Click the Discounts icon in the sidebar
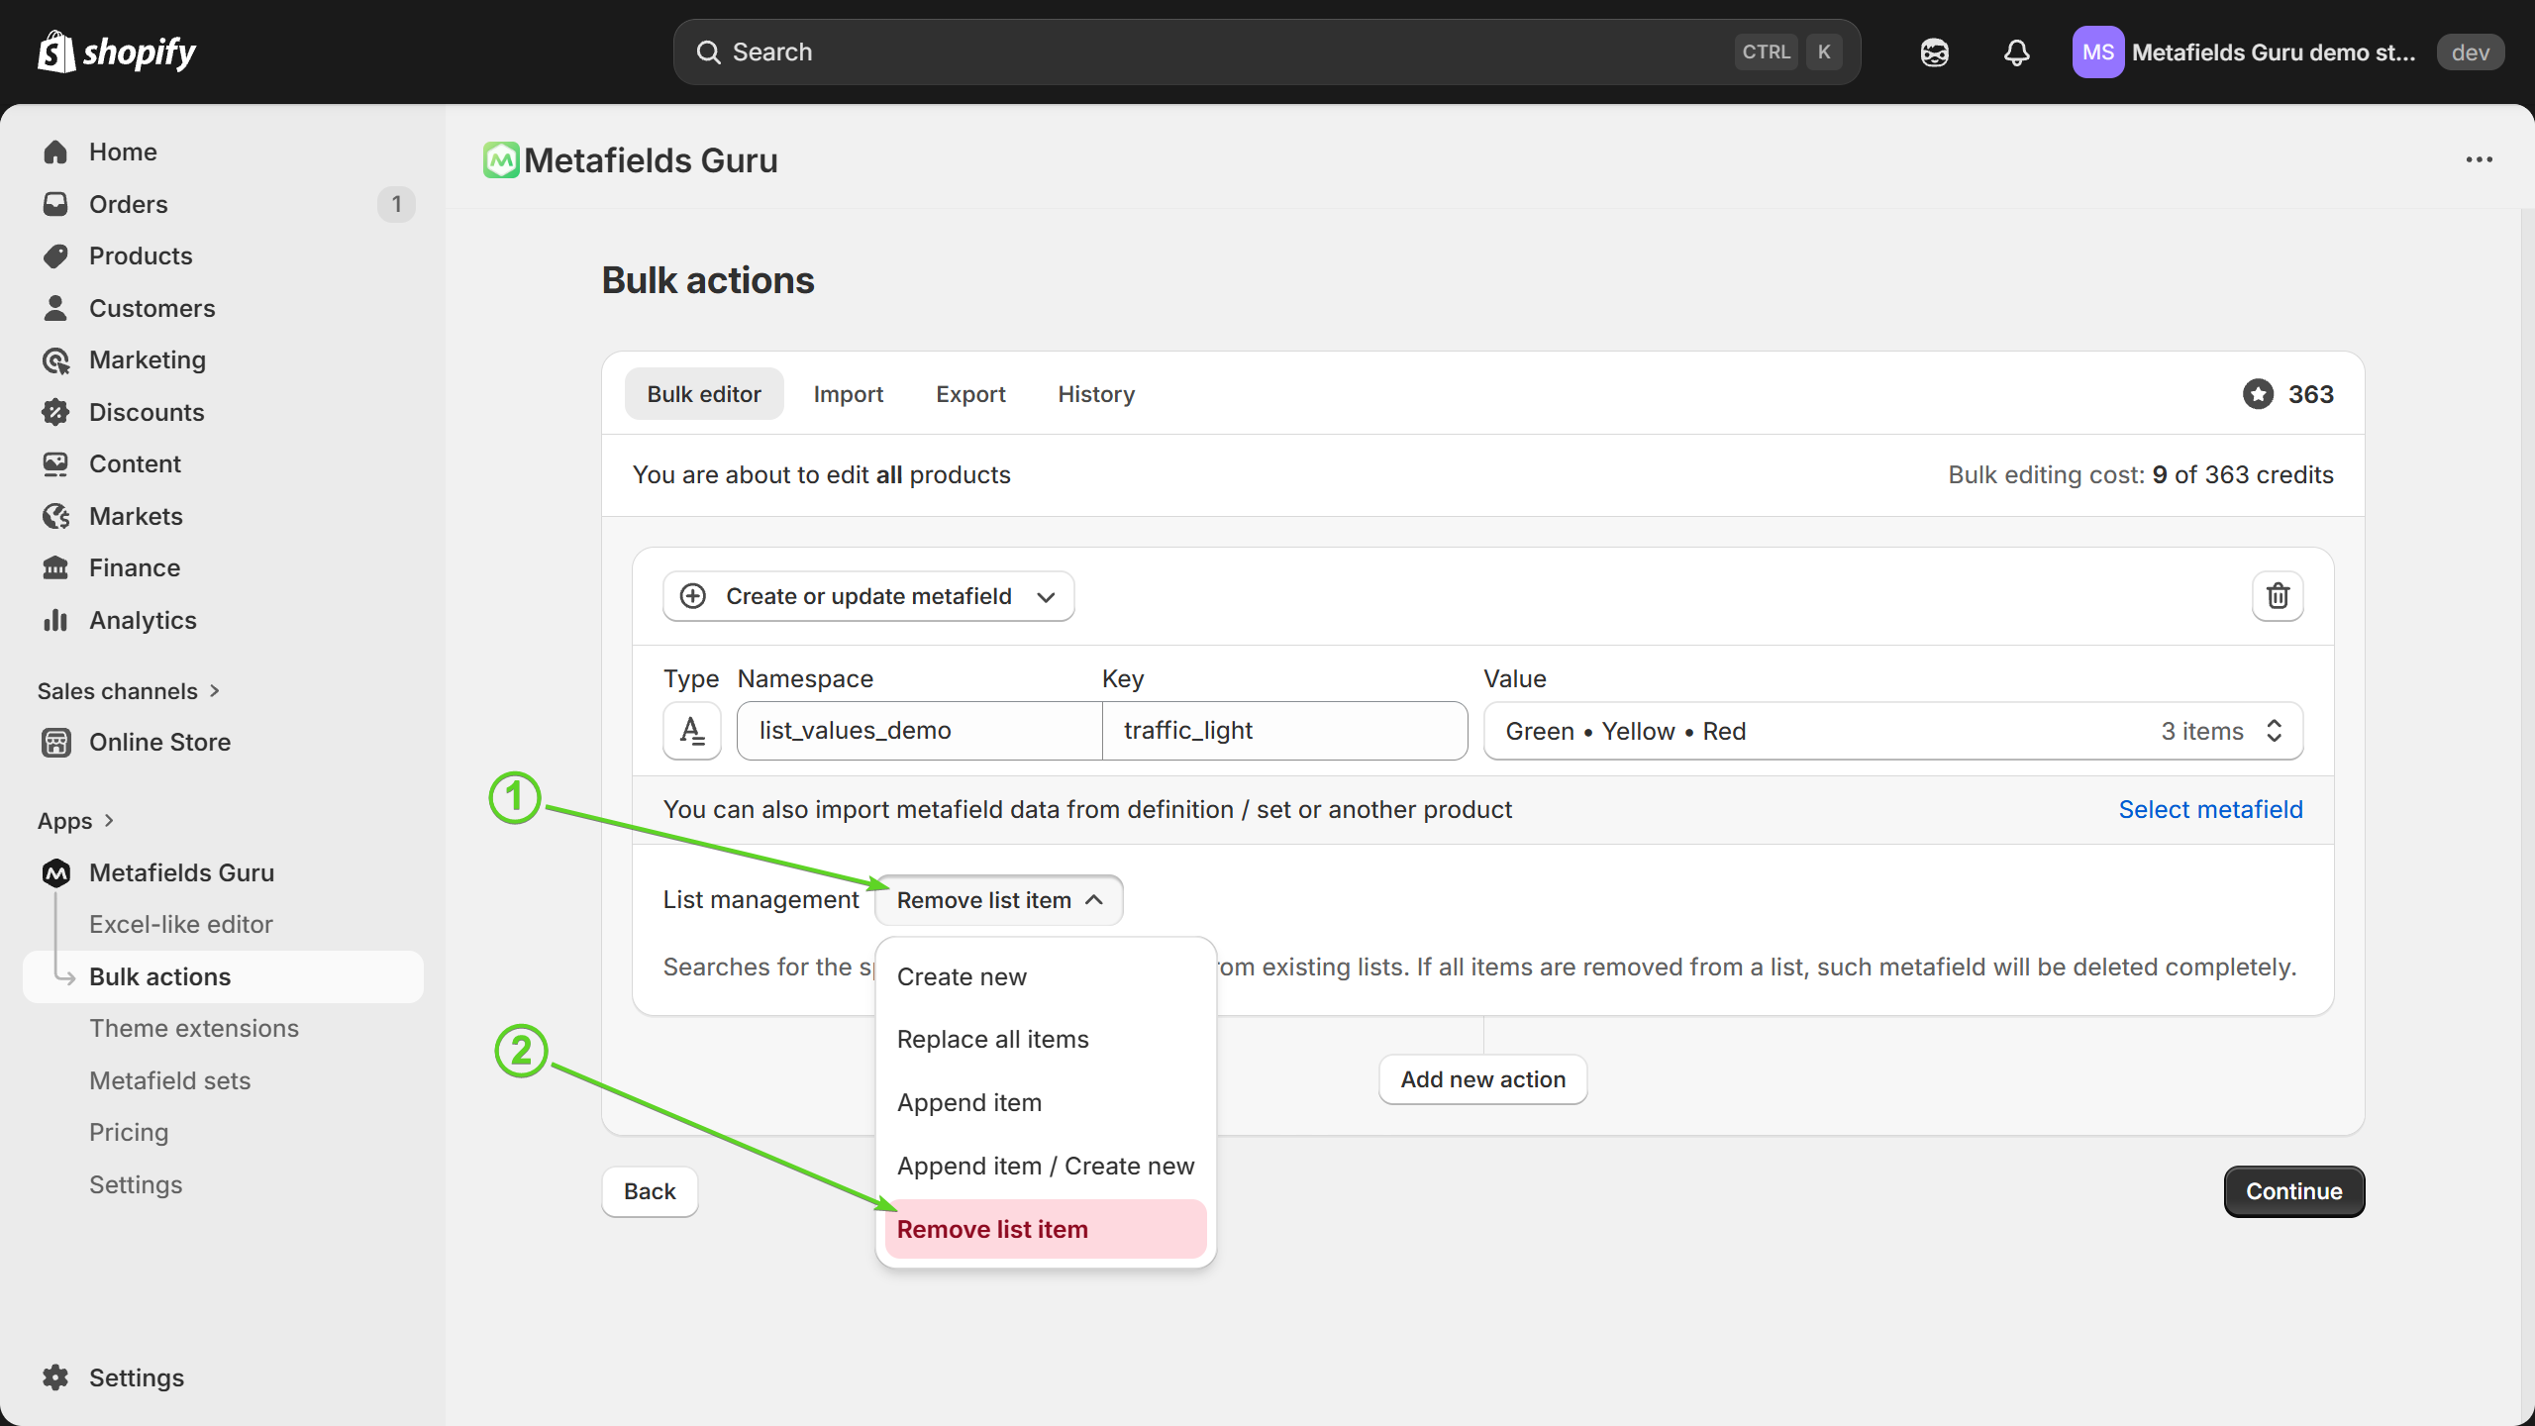The height and width of the screenshot is (1426, 2535). pos(55,412)
